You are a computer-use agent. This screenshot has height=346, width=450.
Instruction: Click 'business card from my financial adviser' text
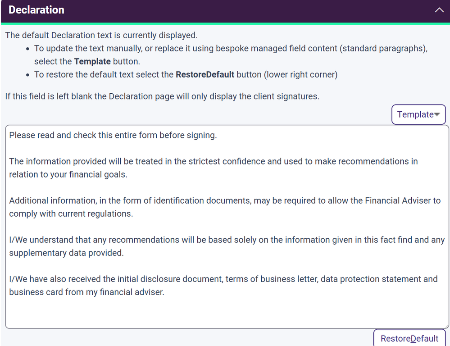coord(86,292)
